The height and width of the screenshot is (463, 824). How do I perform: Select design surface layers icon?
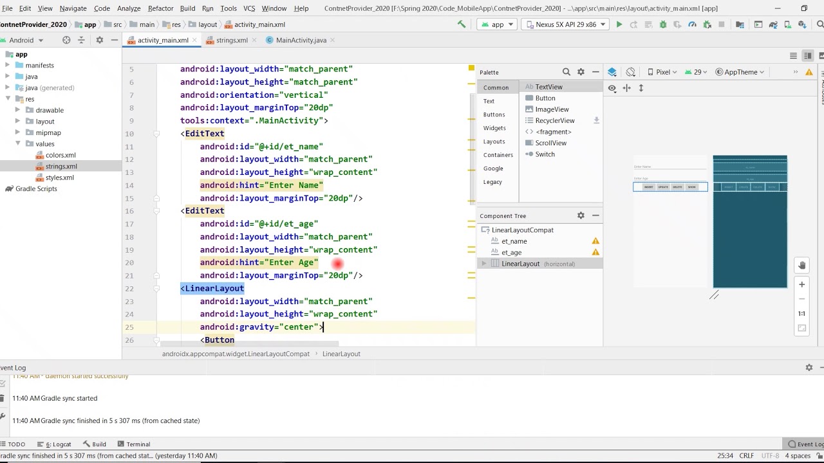612,72
